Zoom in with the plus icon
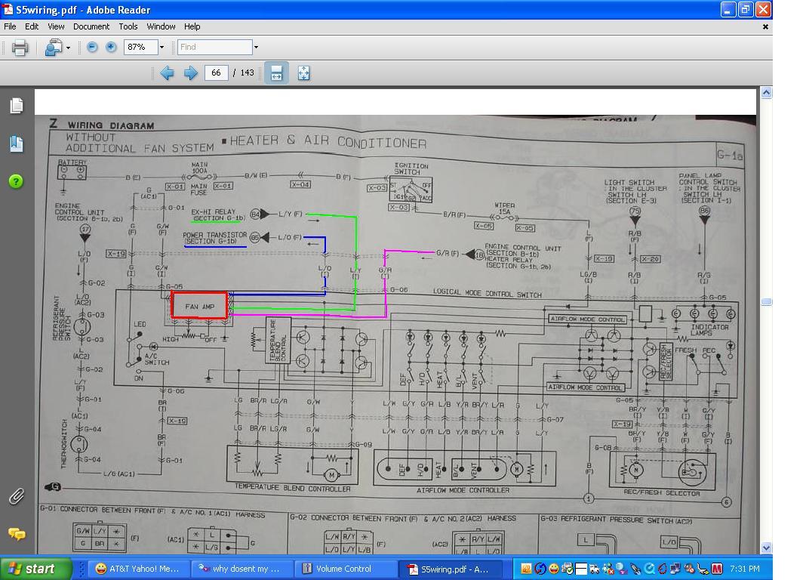This screenshot has height=580, width=806. pyautogui.click(x=111, y=48)
